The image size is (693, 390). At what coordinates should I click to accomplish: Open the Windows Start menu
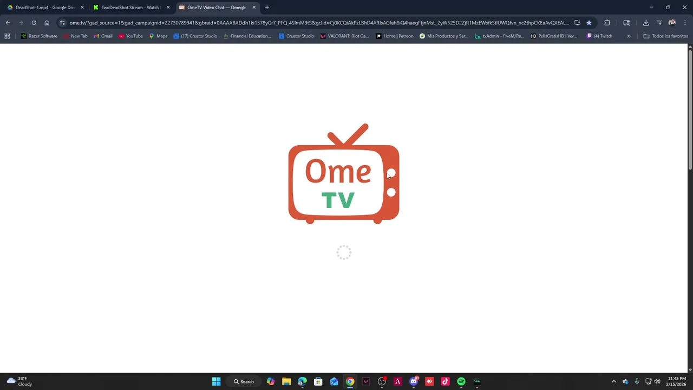(x=216, y=382)
